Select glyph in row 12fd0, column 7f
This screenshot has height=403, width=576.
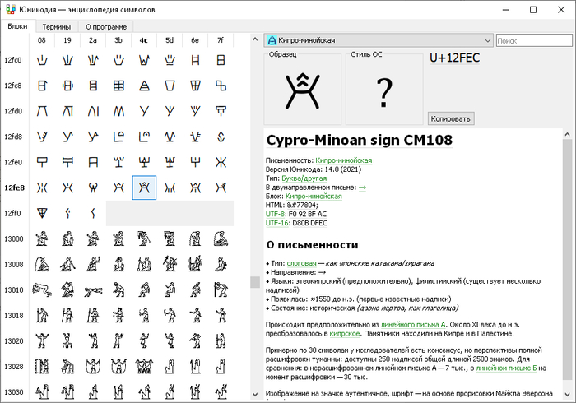(221, 111)
